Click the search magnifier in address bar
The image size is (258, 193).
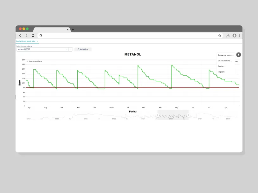point(41,35)
